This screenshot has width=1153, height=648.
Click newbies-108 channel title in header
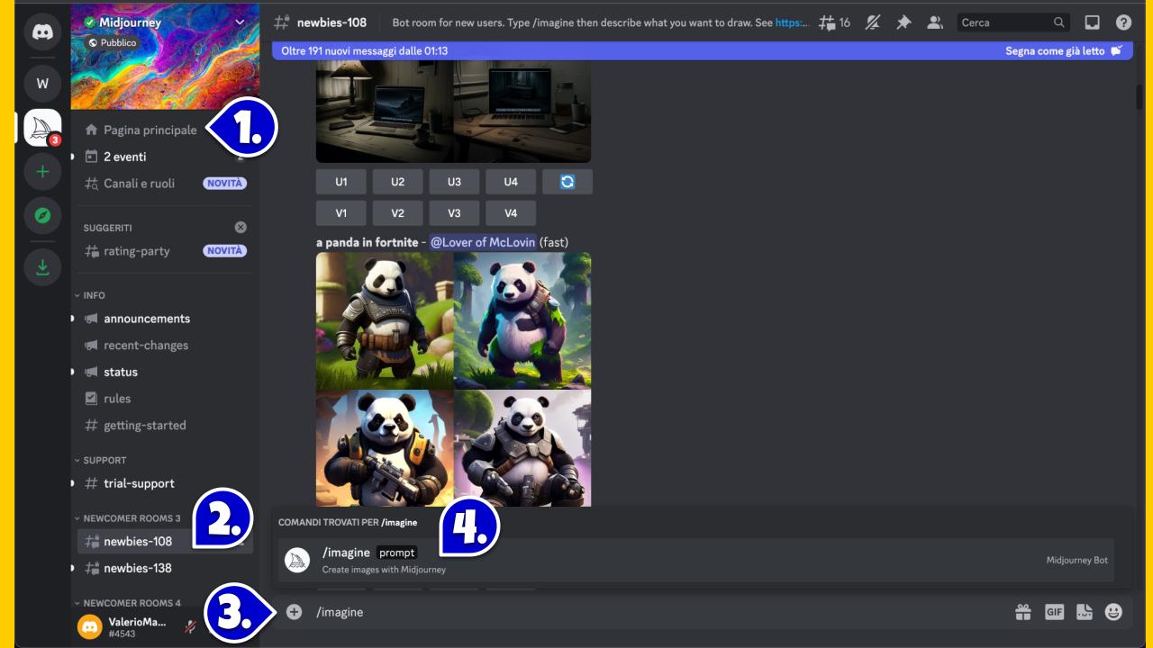pos(331,22)
